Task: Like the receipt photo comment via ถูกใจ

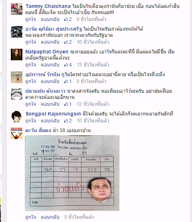Action: [31, 217]
